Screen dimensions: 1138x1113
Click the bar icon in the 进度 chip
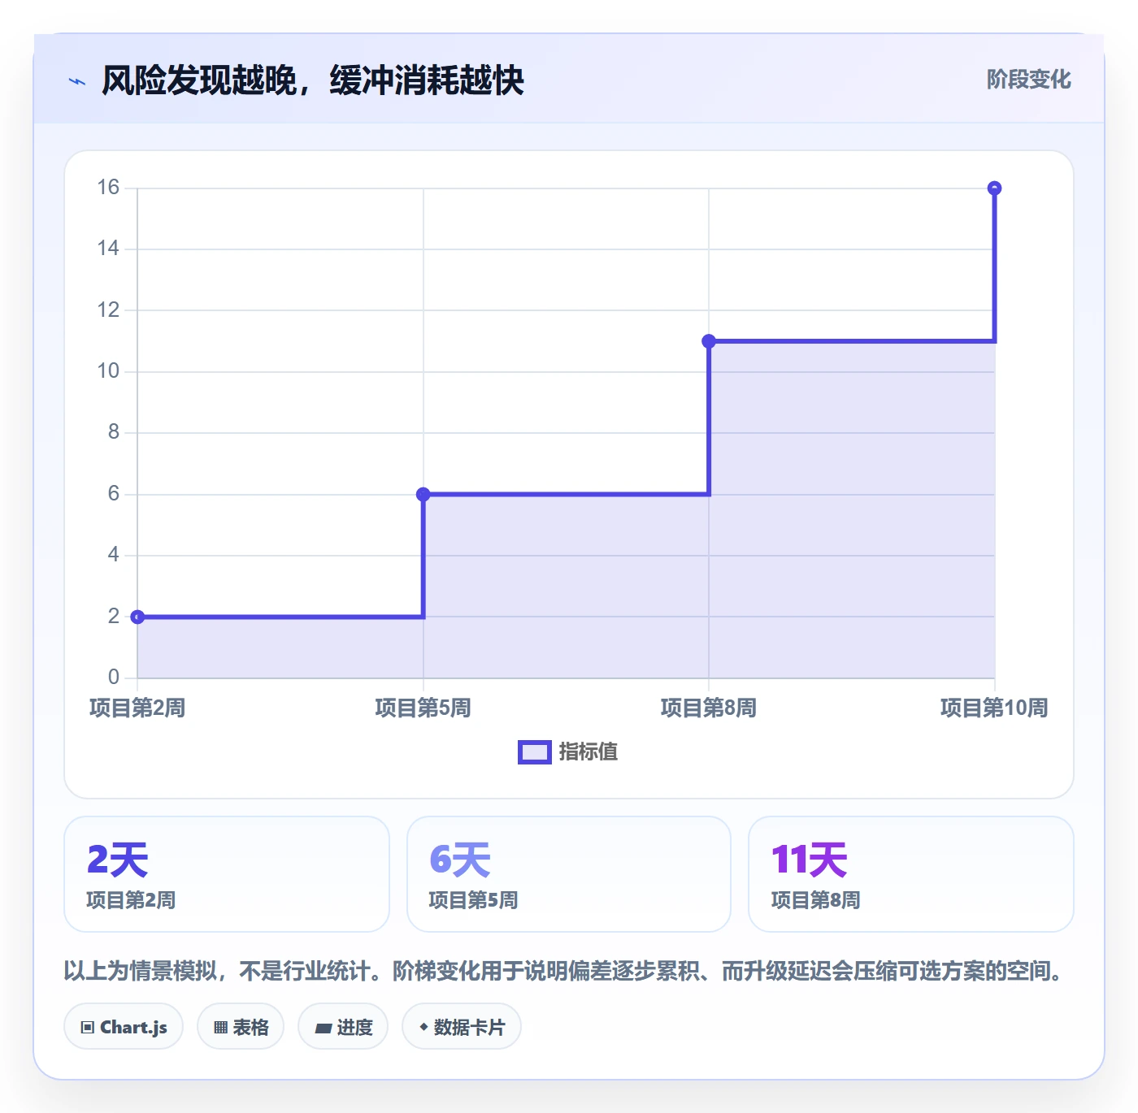tap(323, 1029)
